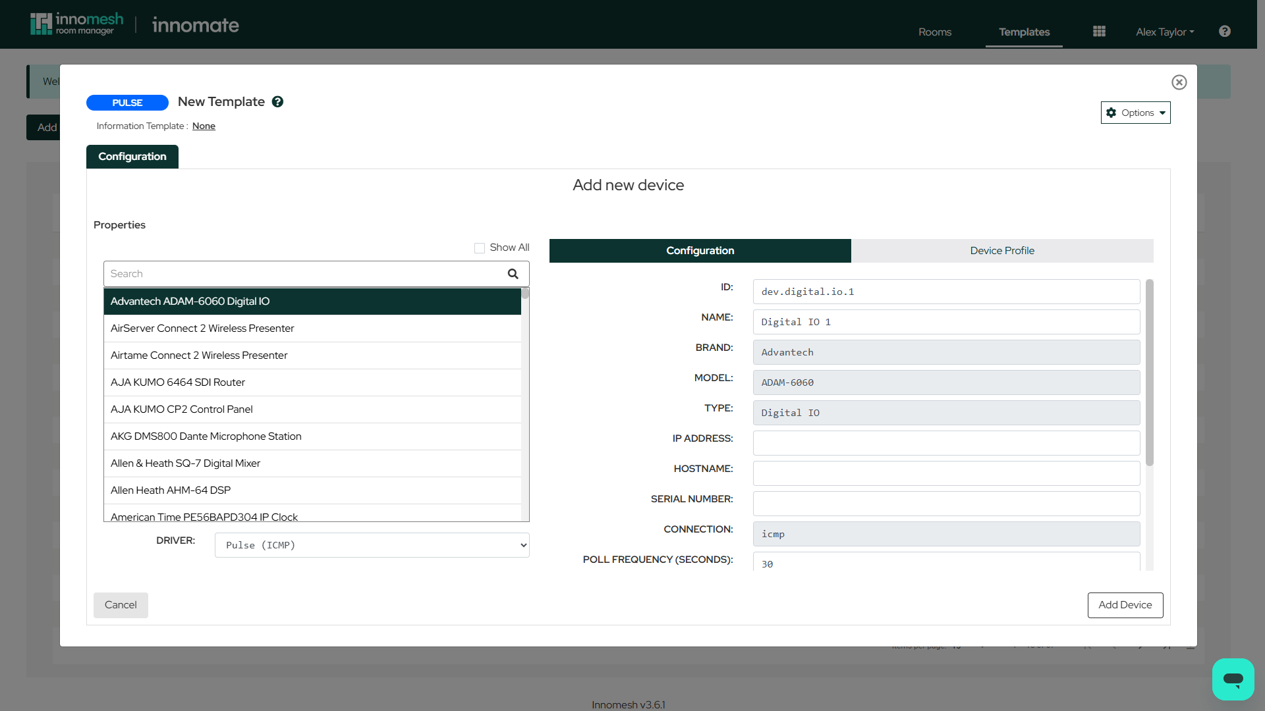
Task: Open Alex Taylor user menu
Action: [1165, 32]
